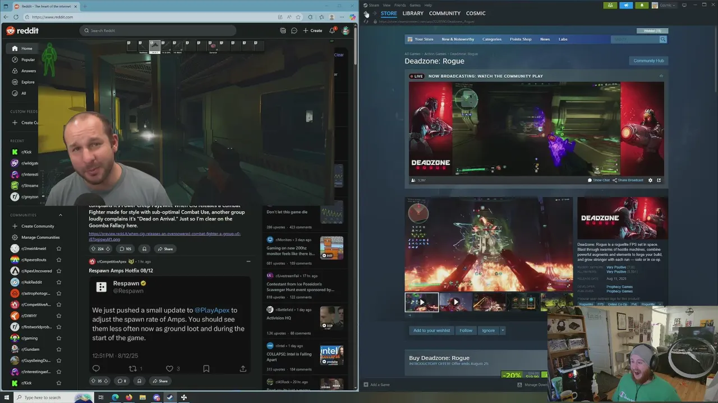The height and width of the screenshot is (403, 718).
Task: Favorite r/Kick in Communities list
Action: tap(59, 383)
